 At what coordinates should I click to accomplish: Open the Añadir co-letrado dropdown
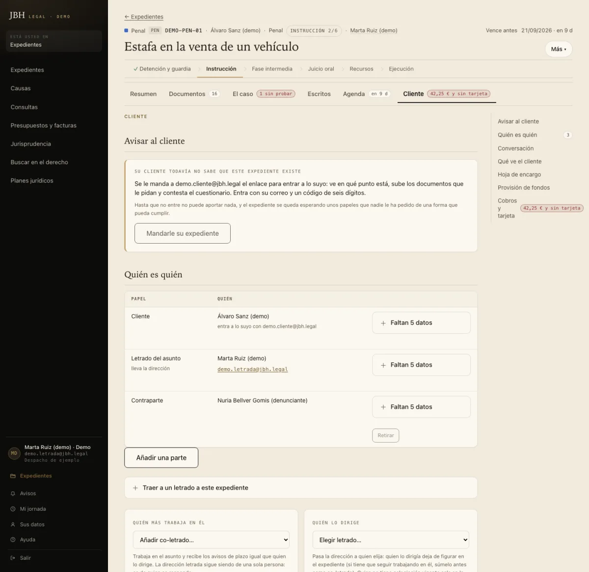pyautogui.click(x=211, y=540)
